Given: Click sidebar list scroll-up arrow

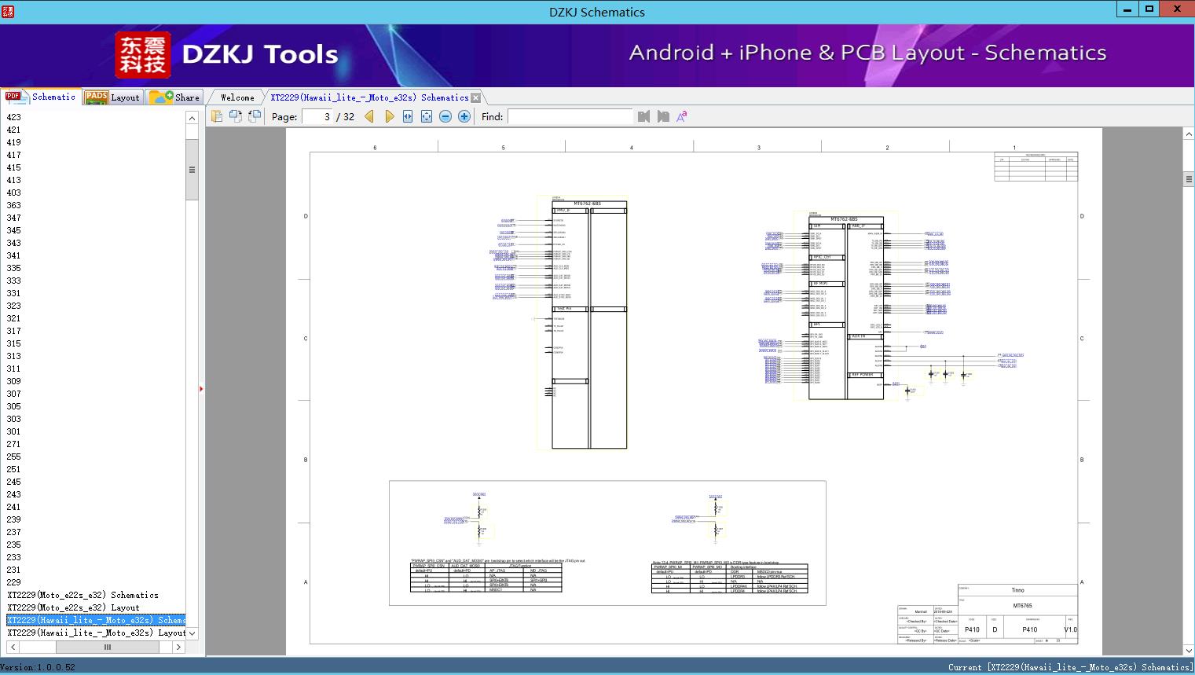Looking at the screenshot, I should tap(192, 118).
